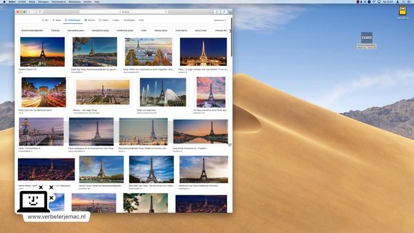Filter by the notre dame chip
This screenshot has width=414, height=233.
(181, 30)
